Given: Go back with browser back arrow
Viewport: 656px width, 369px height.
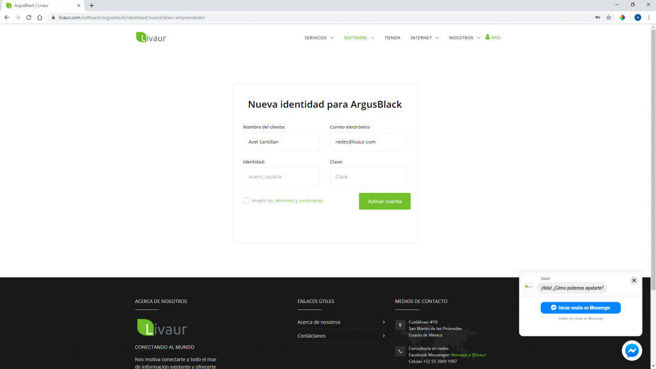Looking at the screenshot, I should click(x=6, y=17).
